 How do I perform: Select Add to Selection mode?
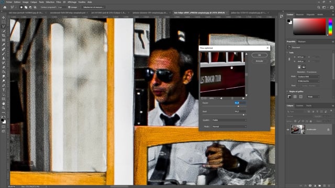pyautogui.click(x=26, y=7)
